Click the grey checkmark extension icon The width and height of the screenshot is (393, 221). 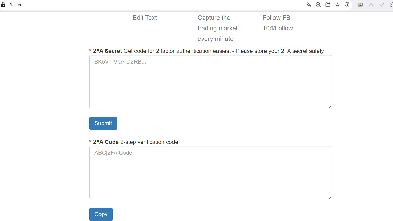pyautogui.click(x=382, y=5)
